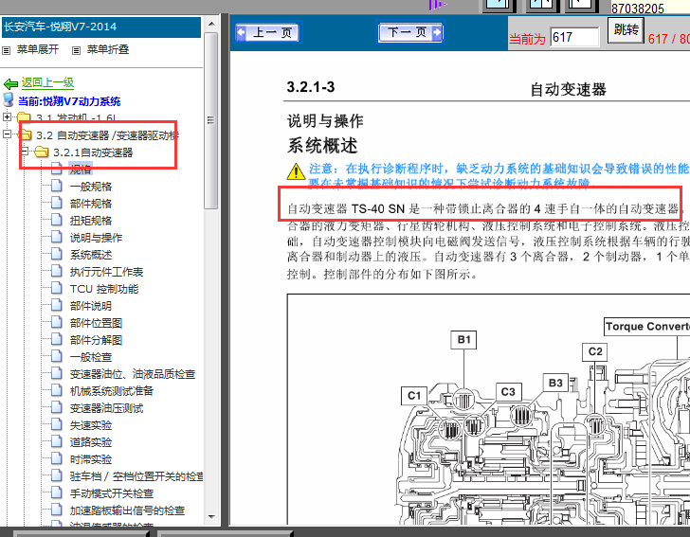This screenshot has width=690, height=537.
Task: Click page icon beside 部件位置图
Action: 57,322
